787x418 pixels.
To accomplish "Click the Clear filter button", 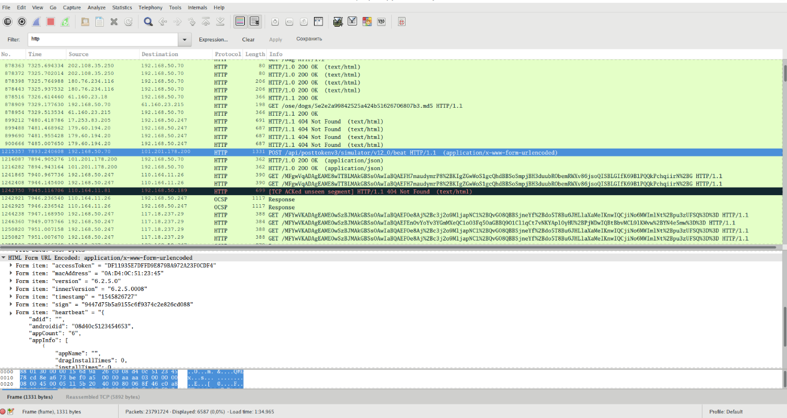I will click(248, 40).
